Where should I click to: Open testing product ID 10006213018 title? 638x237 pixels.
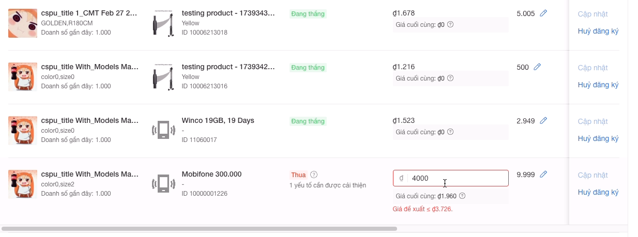click(228, 13)
